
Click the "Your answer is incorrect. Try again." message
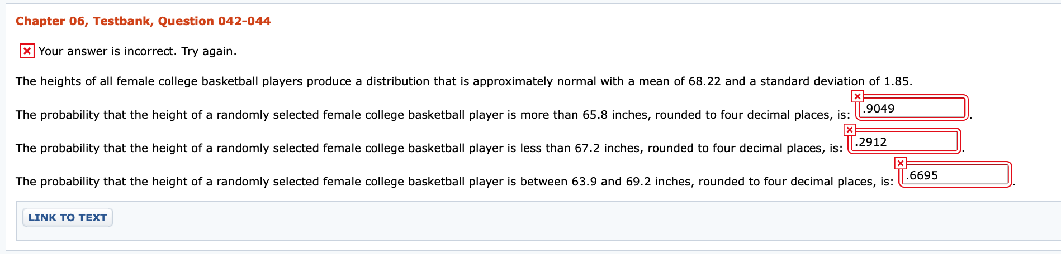click(138, 51)
